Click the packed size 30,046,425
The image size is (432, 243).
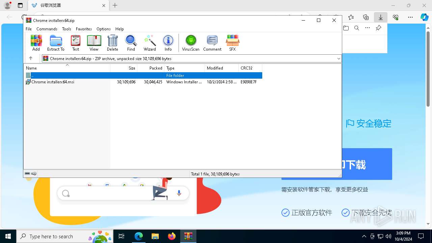(x=153, y=82)
